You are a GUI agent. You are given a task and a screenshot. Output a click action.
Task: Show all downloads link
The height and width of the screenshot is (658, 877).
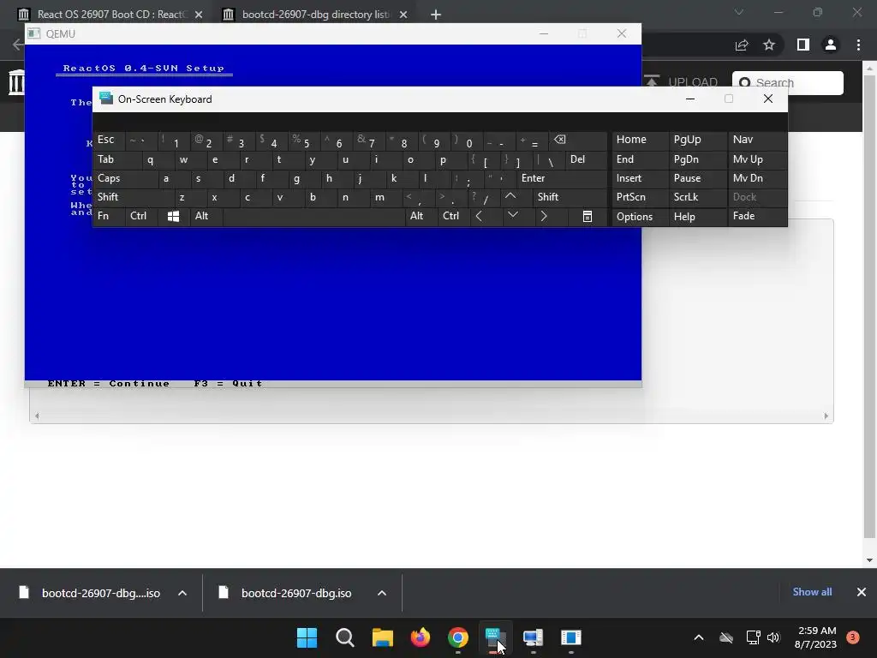tap(812, 592)
